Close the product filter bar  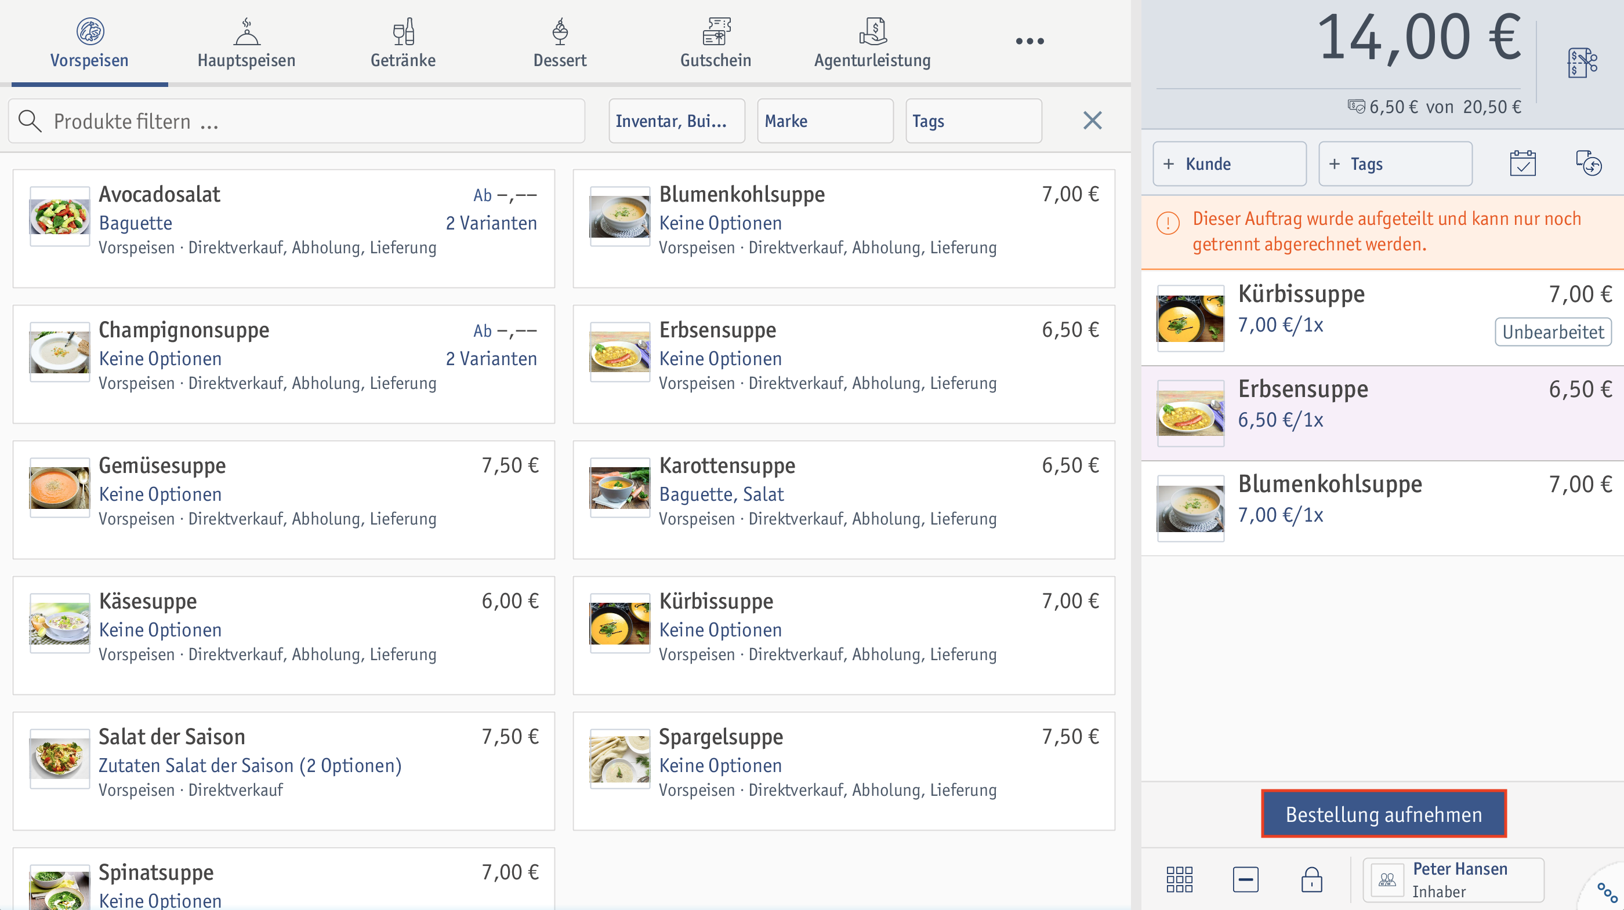pyautogui.click(x=1093, y=121)
